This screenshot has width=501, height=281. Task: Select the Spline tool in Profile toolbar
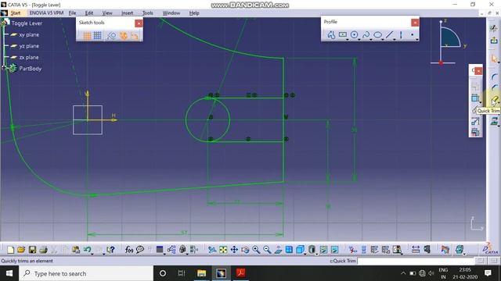366,34
